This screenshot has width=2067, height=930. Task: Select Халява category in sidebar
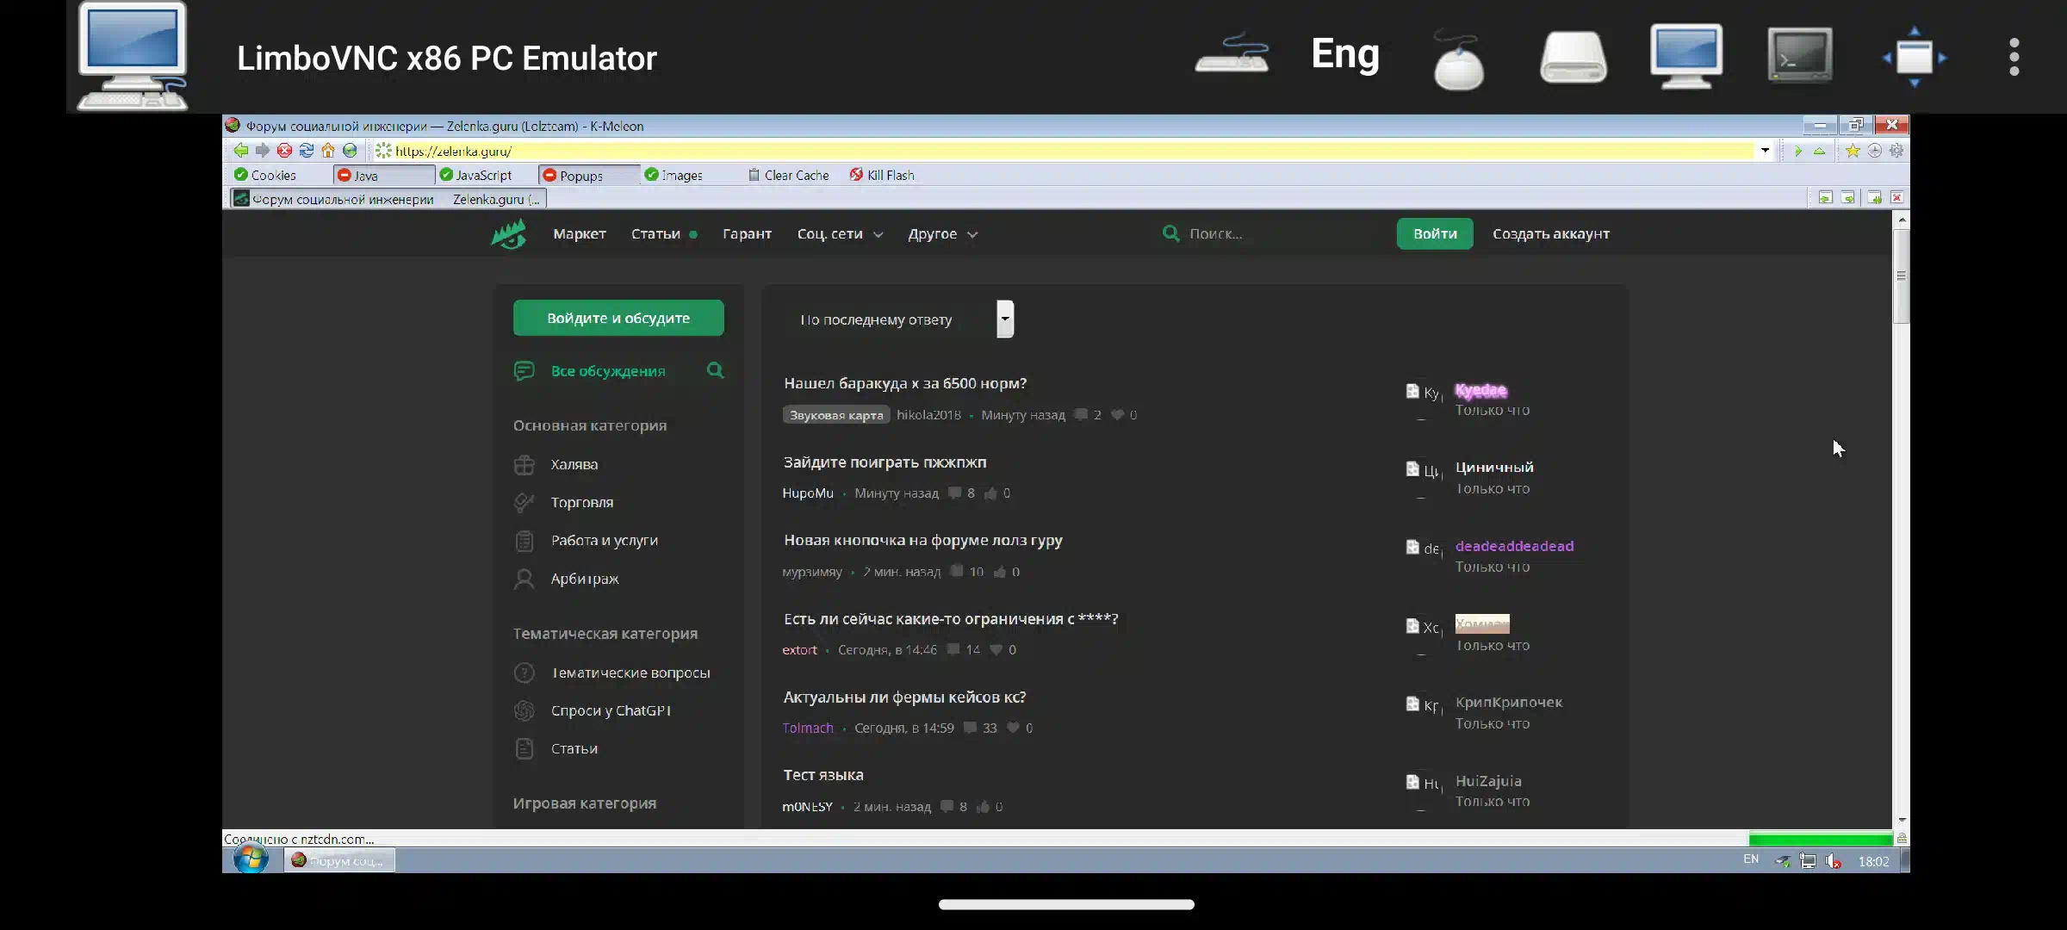[x=574, y=464]
